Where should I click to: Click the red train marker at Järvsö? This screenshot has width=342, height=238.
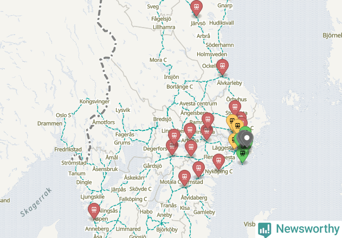tap(196, 7)
